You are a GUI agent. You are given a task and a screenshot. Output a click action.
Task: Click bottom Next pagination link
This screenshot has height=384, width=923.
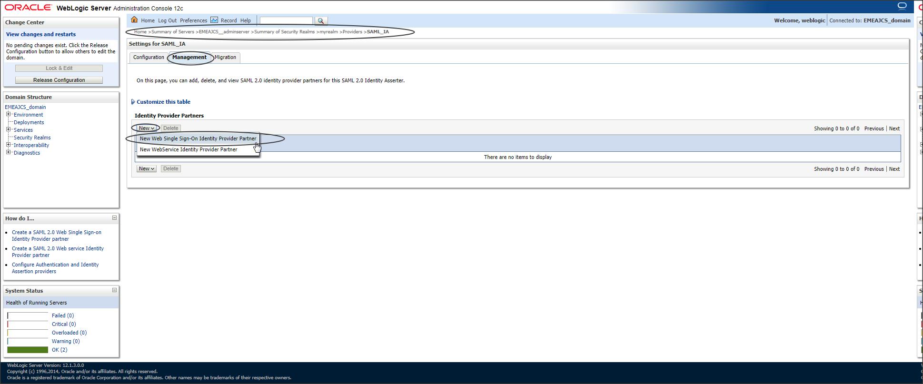click(894, 169)
